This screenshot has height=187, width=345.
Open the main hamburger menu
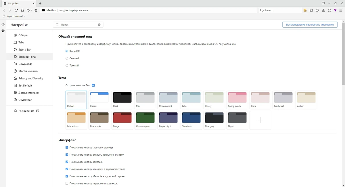coord(341,10)
